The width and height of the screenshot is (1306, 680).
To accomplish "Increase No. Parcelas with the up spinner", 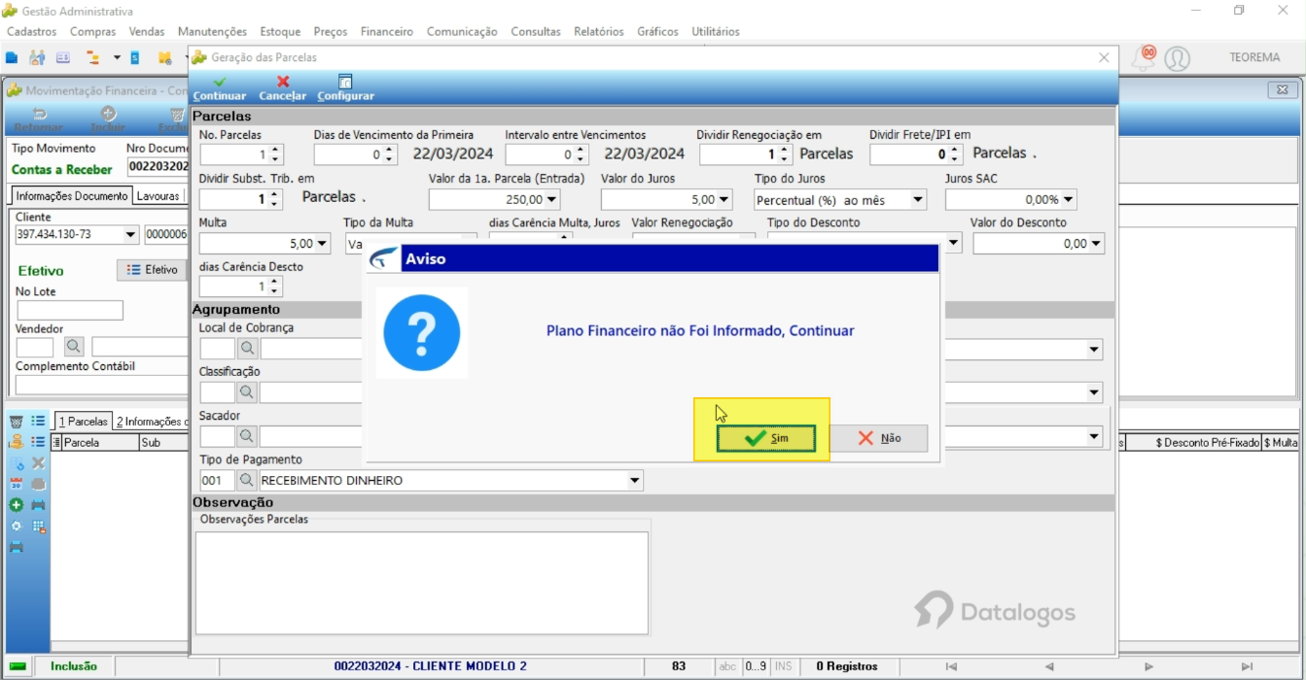I will (276, 150).
